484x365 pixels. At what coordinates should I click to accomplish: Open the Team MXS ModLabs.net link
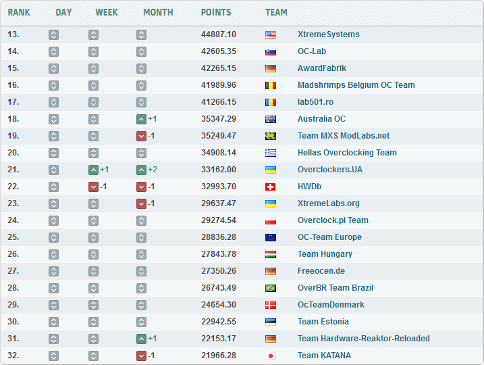[344, 136]
